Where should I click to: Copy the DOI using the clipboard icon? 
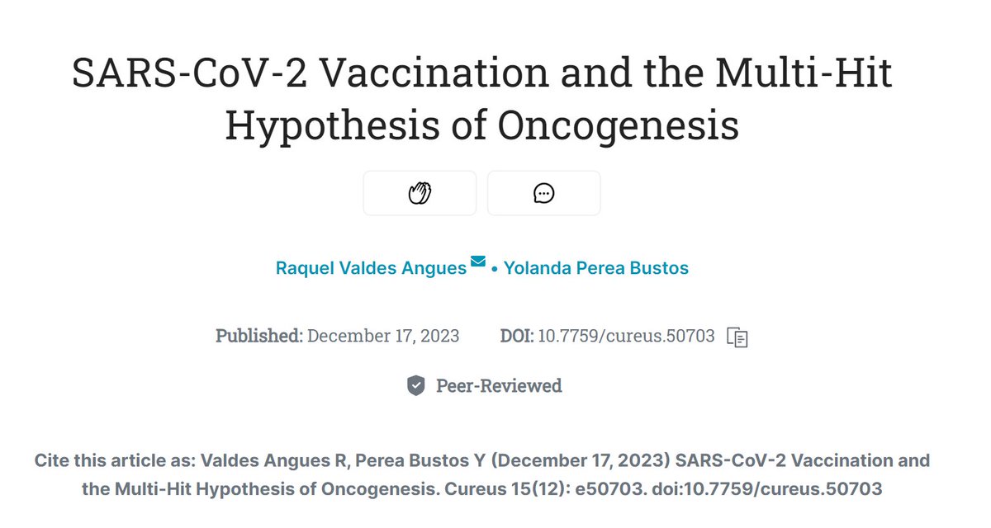click(737, 337)
